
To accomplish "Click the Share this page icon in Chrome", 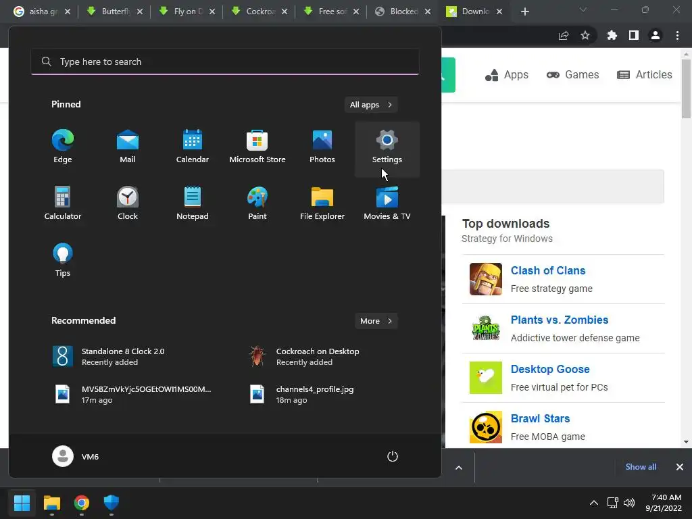I will click(x=564, y=36).
